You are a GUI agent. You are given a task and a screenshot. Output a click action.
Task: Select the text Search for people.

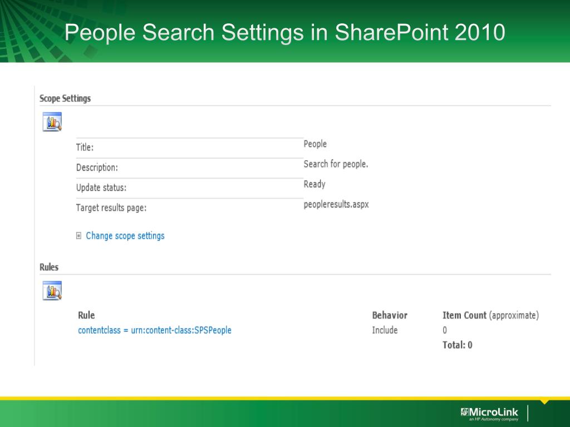pos(336,164)
